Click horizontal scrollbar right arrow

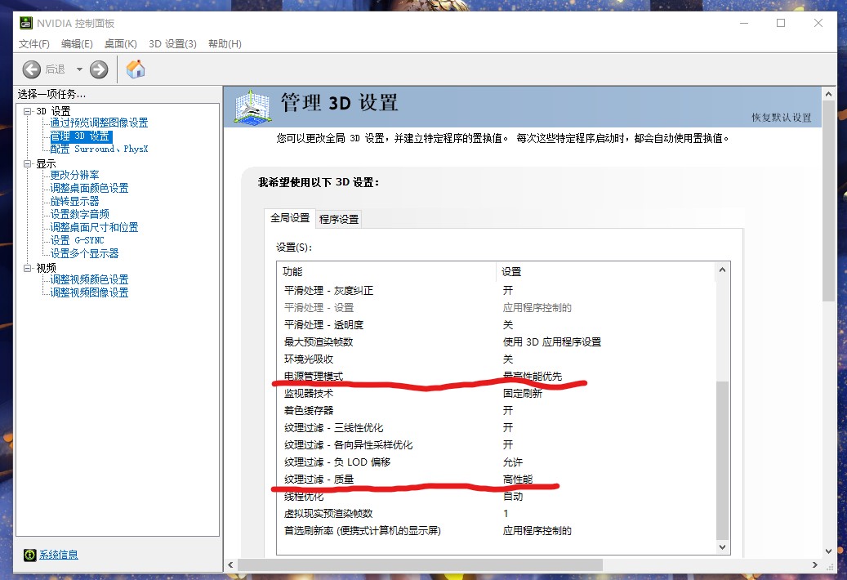coord(815,564)
